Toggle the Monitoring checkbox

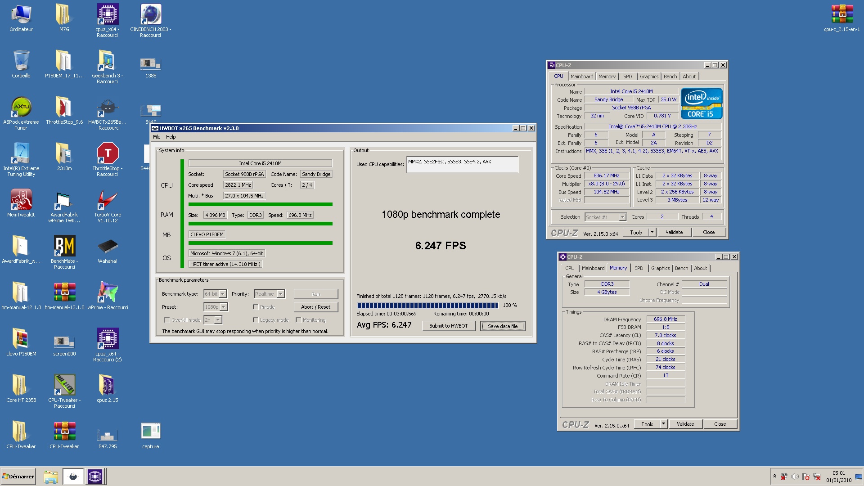click(x=298, y=320)
